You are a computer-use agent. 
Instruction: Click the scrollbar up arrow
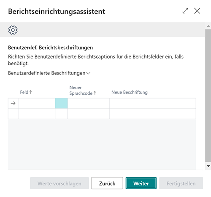click(208, 26)
